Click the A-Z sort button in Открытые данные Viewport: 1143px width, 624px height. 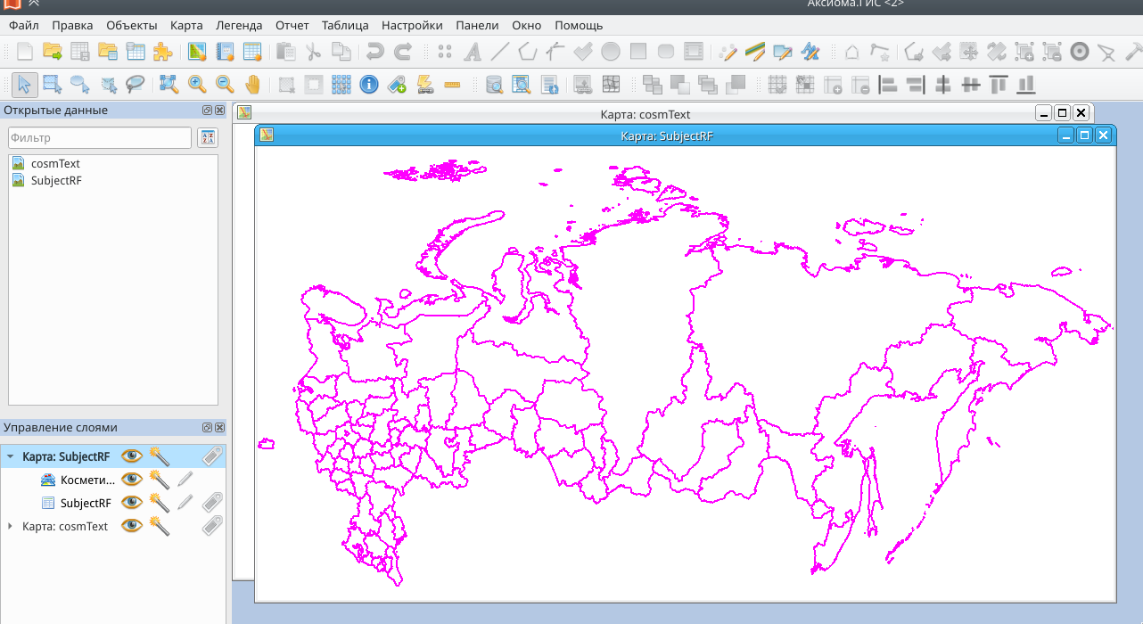[207, 137]
